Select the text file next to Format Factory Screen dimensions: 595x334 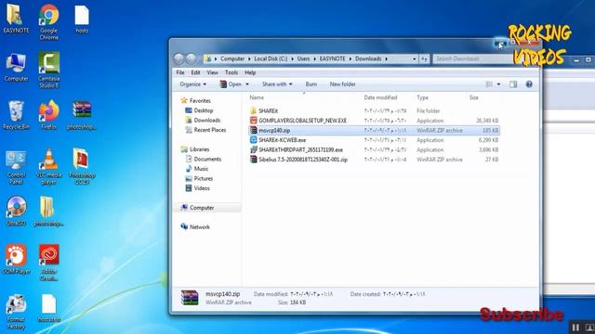coord(48,309)
